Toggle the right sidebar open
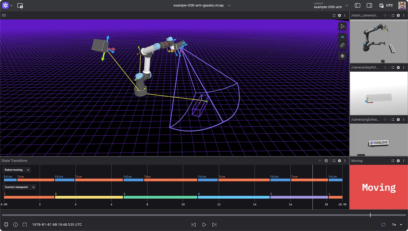The image size is (408, 231). [x=369, y=5]
